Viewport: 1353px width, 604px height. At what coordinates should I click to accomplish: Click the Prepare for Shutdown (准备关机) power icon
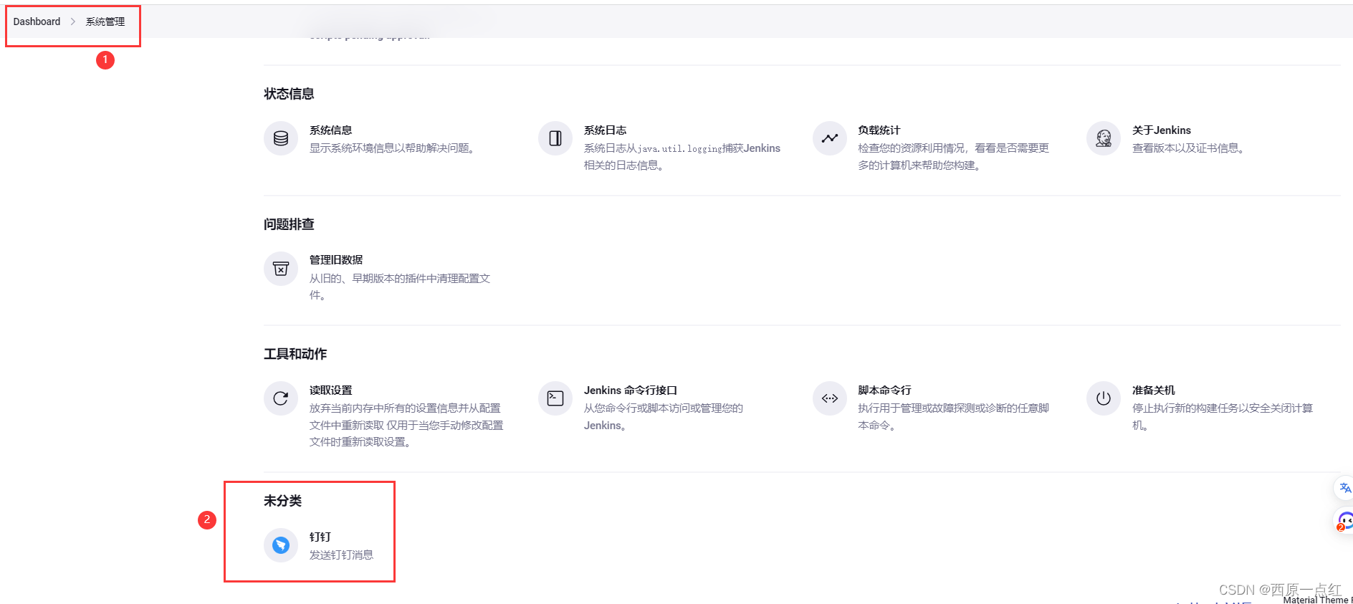1104,398
